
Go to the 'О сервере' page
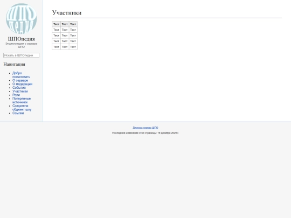point(20,80)
